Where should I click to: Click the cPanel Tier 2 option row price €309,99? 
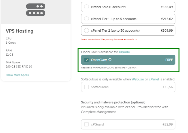tap(167, 30)
